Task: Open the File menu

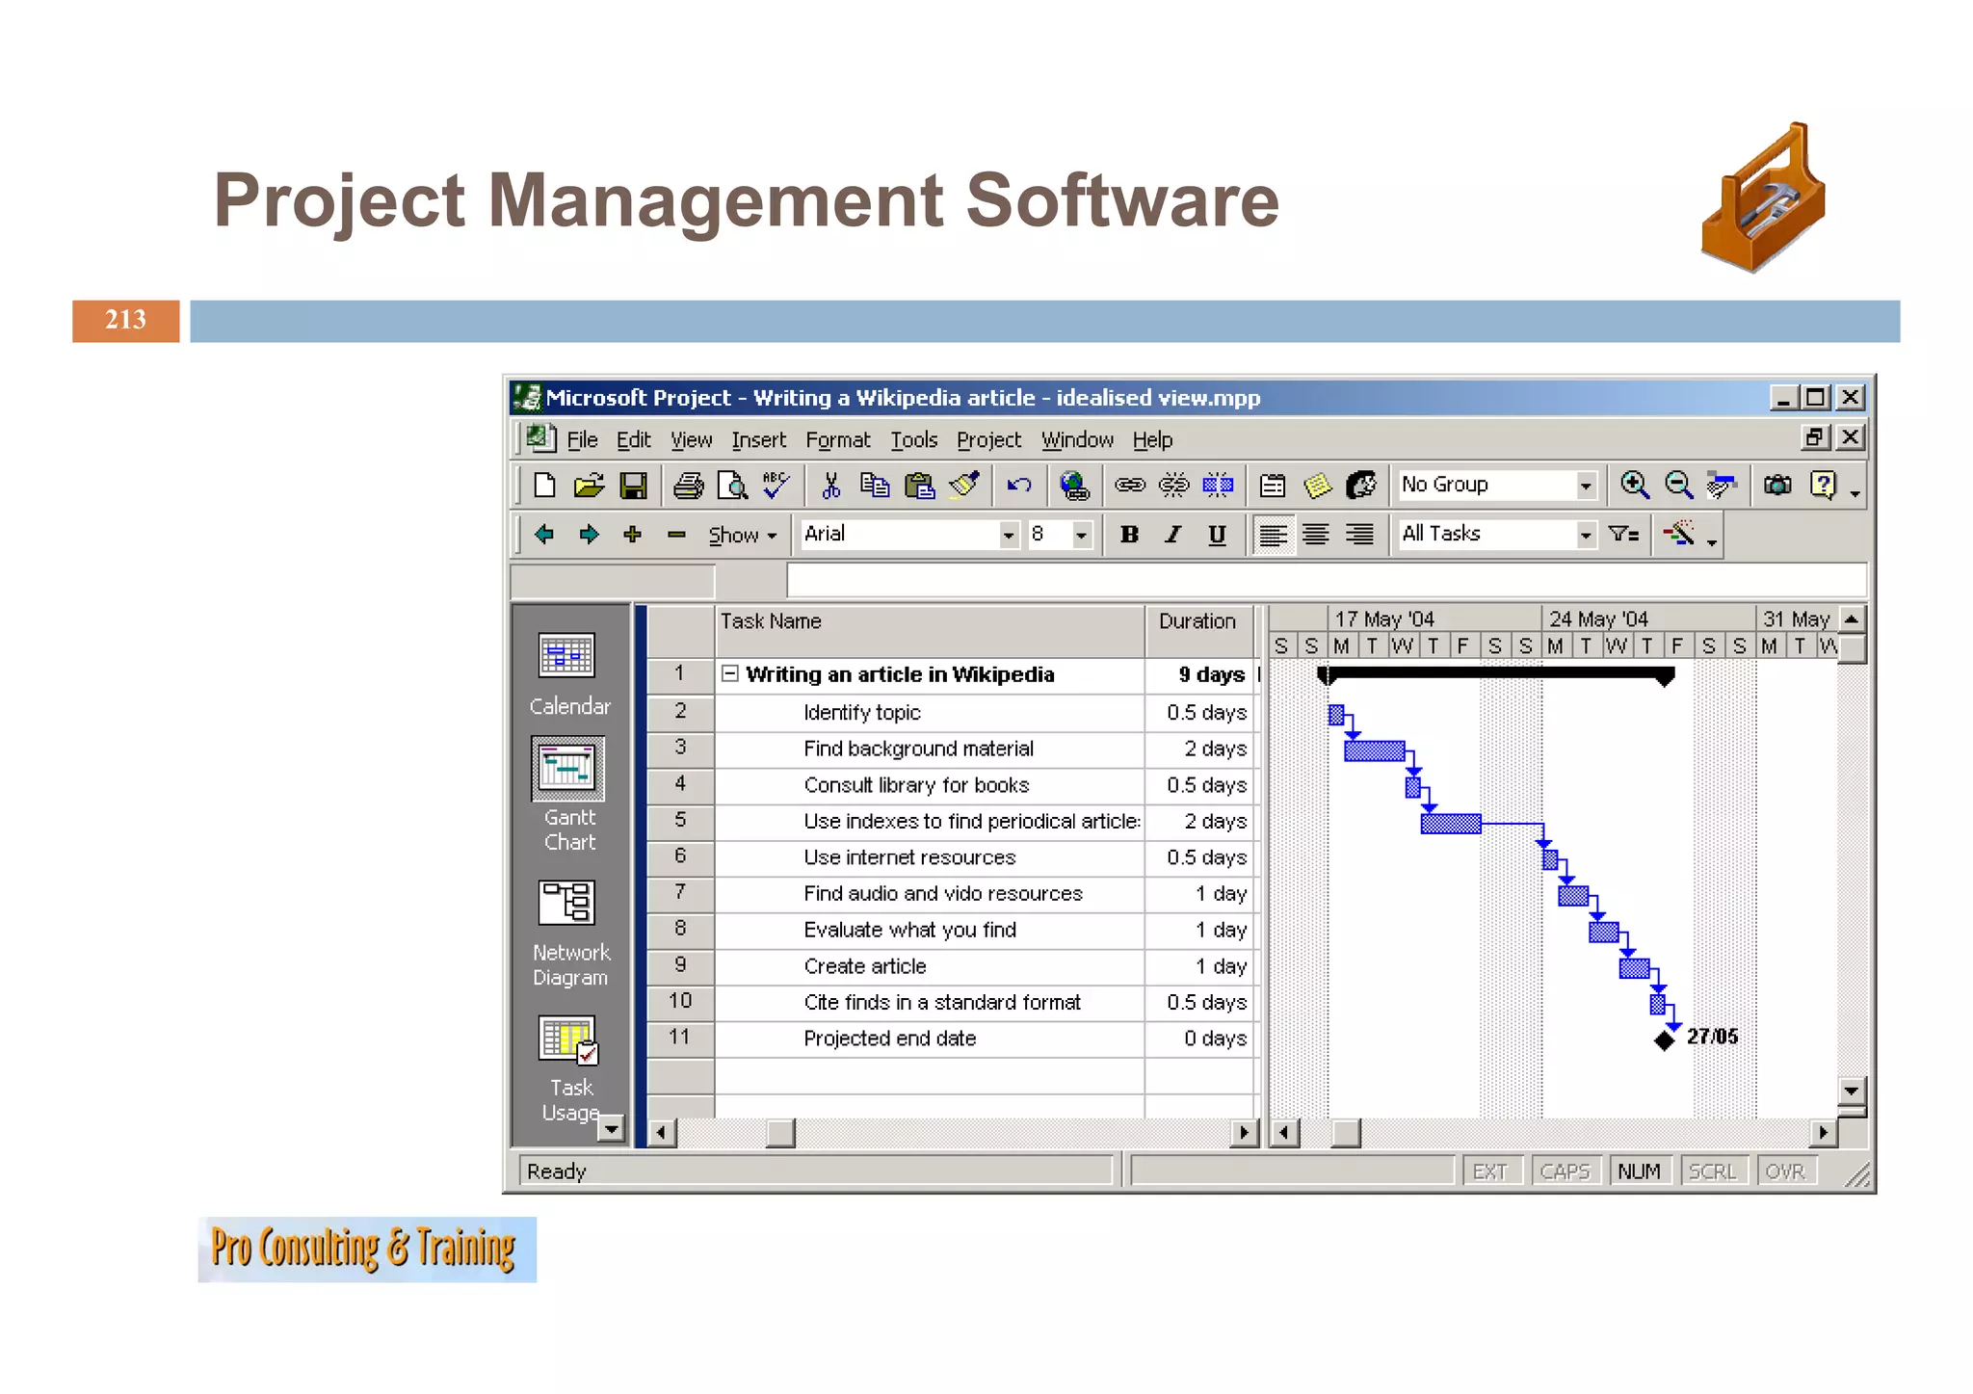Action: pyautogui.click(x=582, y=440)
